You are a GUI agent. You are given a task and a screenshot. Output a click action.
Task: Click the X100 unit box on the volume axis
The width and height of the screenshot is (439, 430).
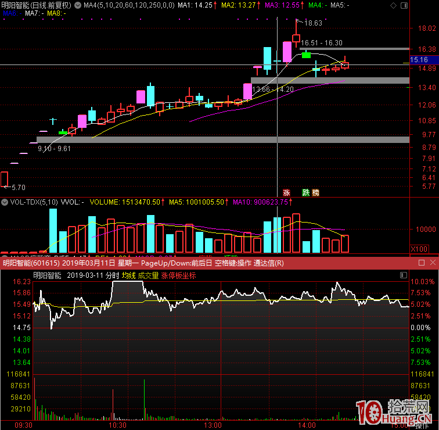pos(419,249)
